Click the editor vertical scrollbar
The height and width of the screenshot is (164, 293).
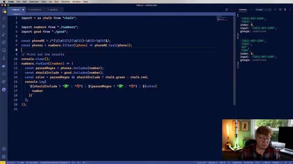(234, 61)
